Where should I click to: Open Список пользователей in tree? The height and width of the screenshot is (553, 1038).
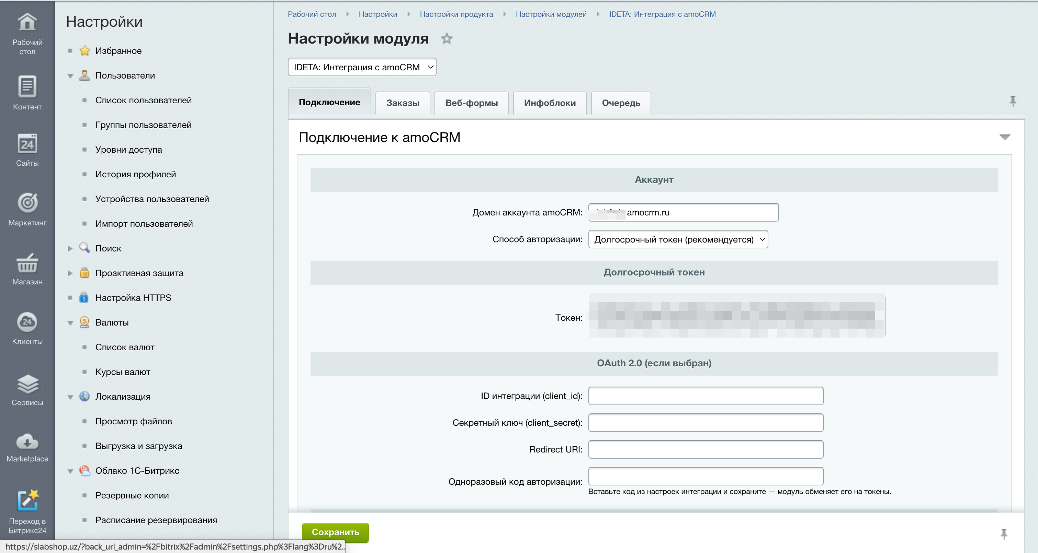pos(143,100)
